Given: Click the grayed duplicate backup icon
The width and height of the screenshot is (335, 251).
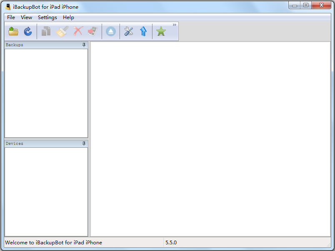Looking at the screenshot, I should [46, 31].
